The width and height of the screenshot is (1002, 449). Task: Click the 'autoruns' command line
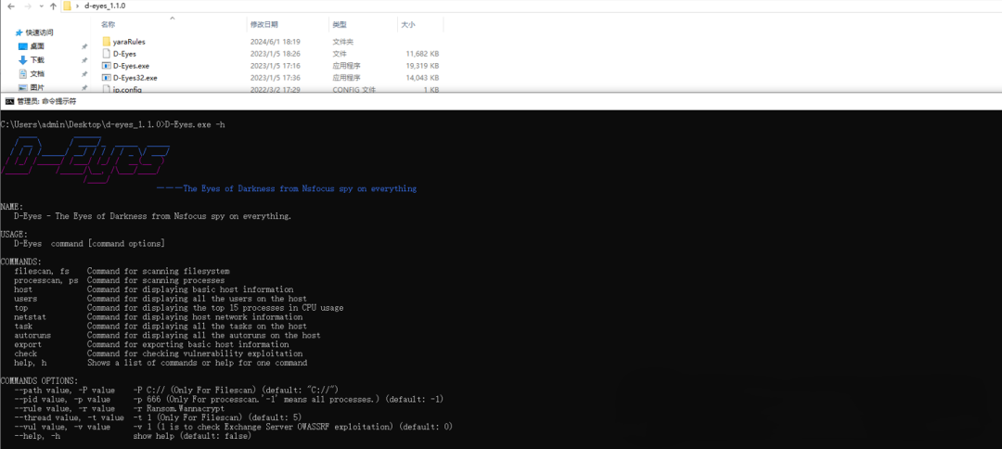[x=167, y=335]
